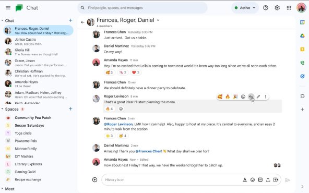Expand the Meet section
This screenshot has height=193, width=309.
pos(2,189)
